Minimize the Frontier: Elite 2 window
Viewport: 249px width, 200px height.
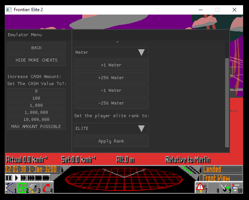(x=201, y=10)
